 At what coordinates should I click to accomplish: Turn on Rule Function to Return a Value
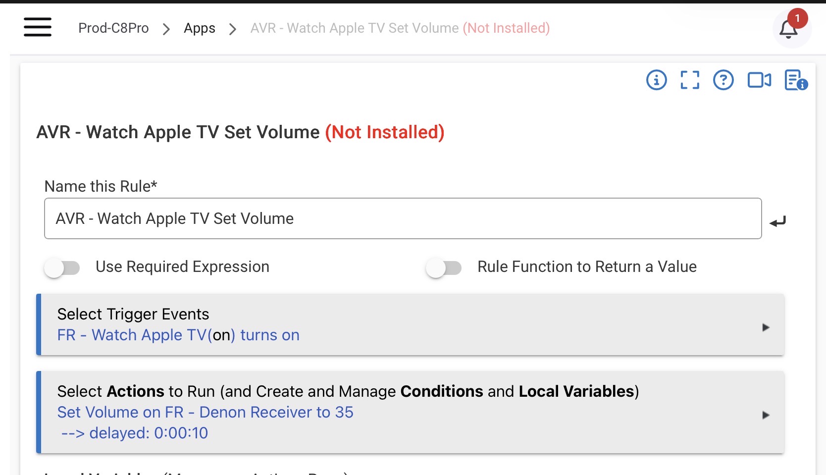click(444, 268)
